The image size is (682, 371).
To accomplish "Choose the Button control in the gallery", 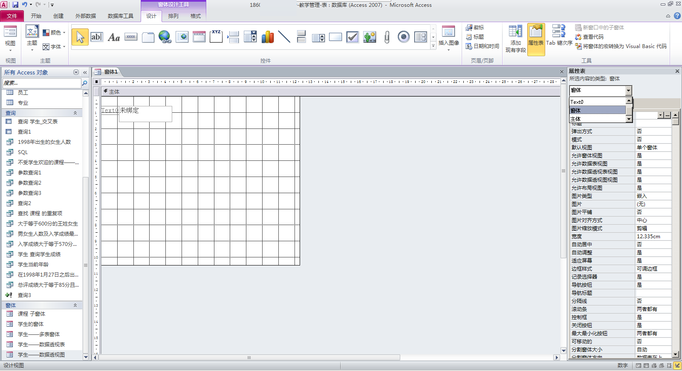I will (x=131, y=37).
